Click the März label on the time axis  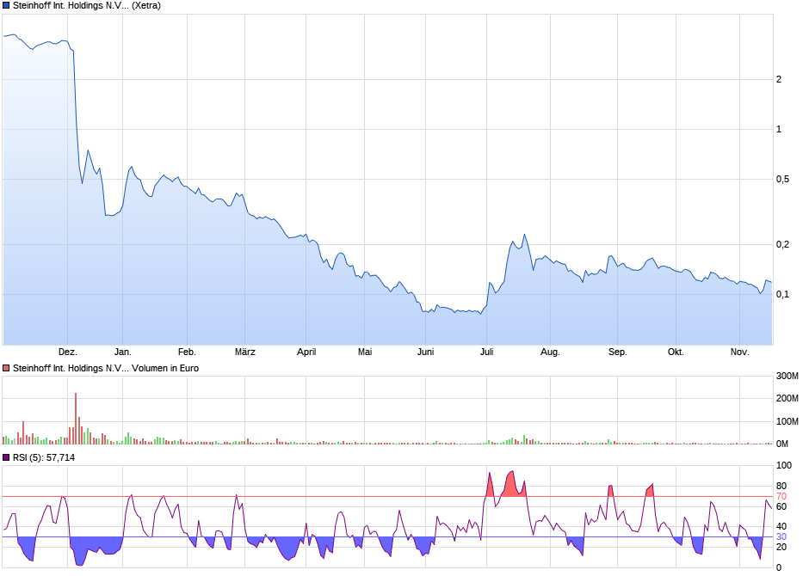(246, 352)
